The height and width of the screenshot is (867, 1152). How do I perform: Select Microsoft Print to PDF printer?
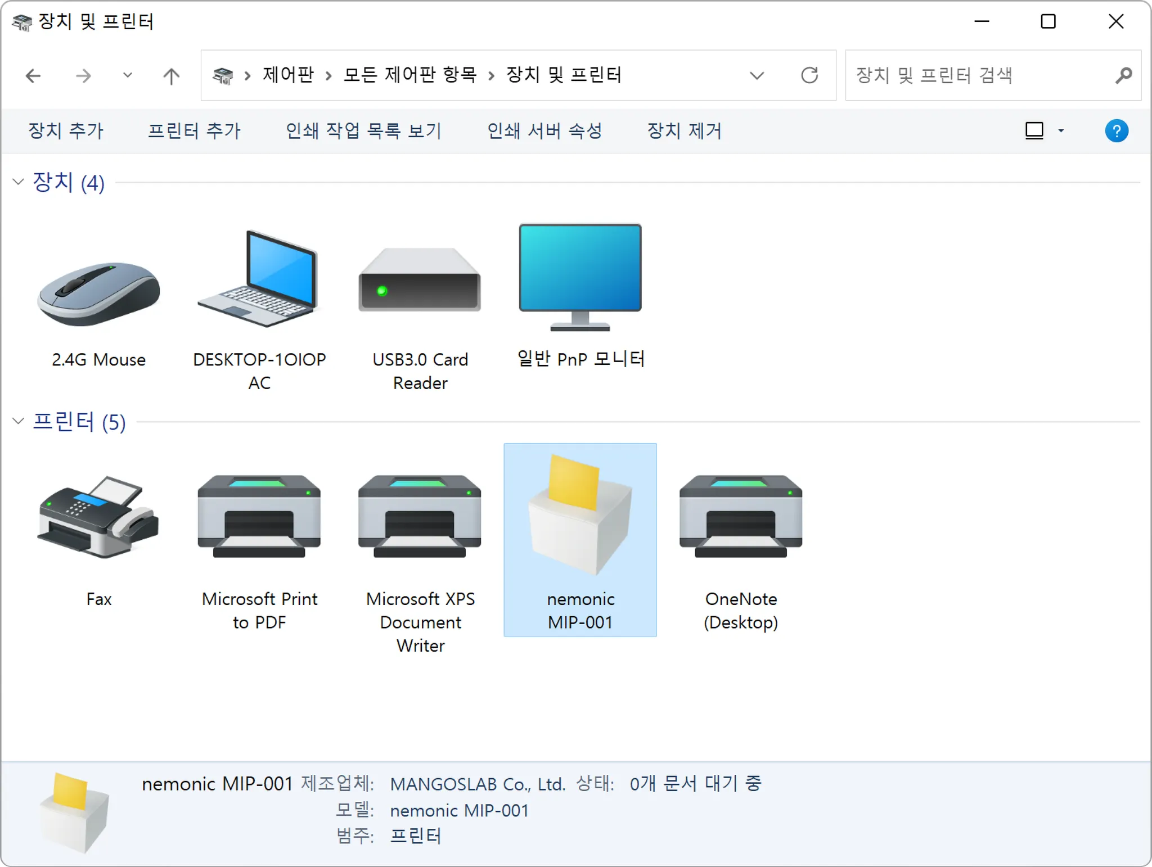point(259,517)
